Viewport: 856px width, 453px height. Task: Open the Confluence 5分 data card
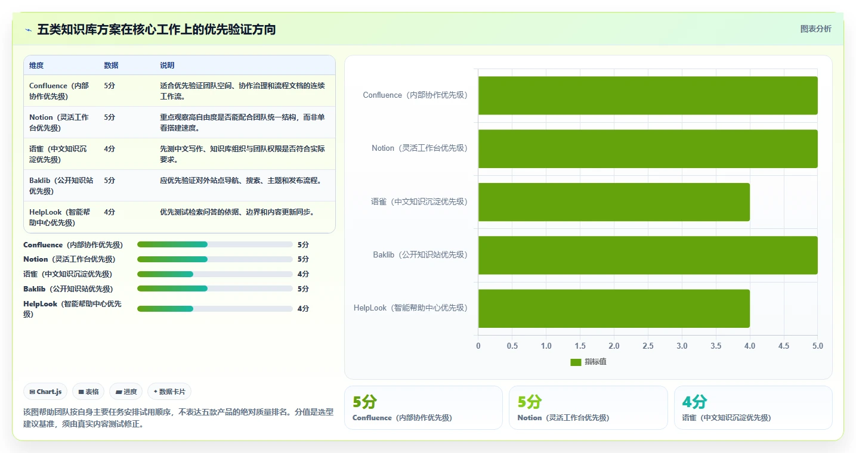point(424,408)
